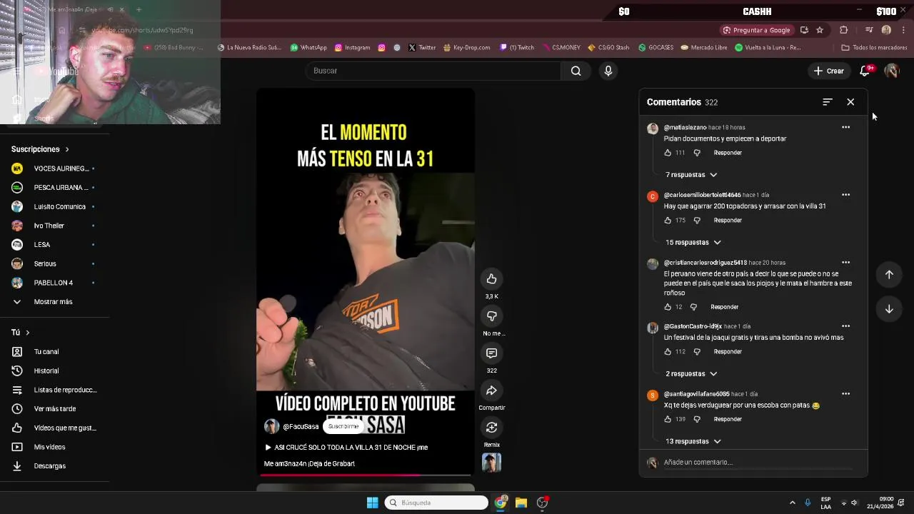Viewport: 914px width, 514px height.
Task: Open options menu for GastonCastro's comment
Action: pyautogui.click(x=845, y=326)
